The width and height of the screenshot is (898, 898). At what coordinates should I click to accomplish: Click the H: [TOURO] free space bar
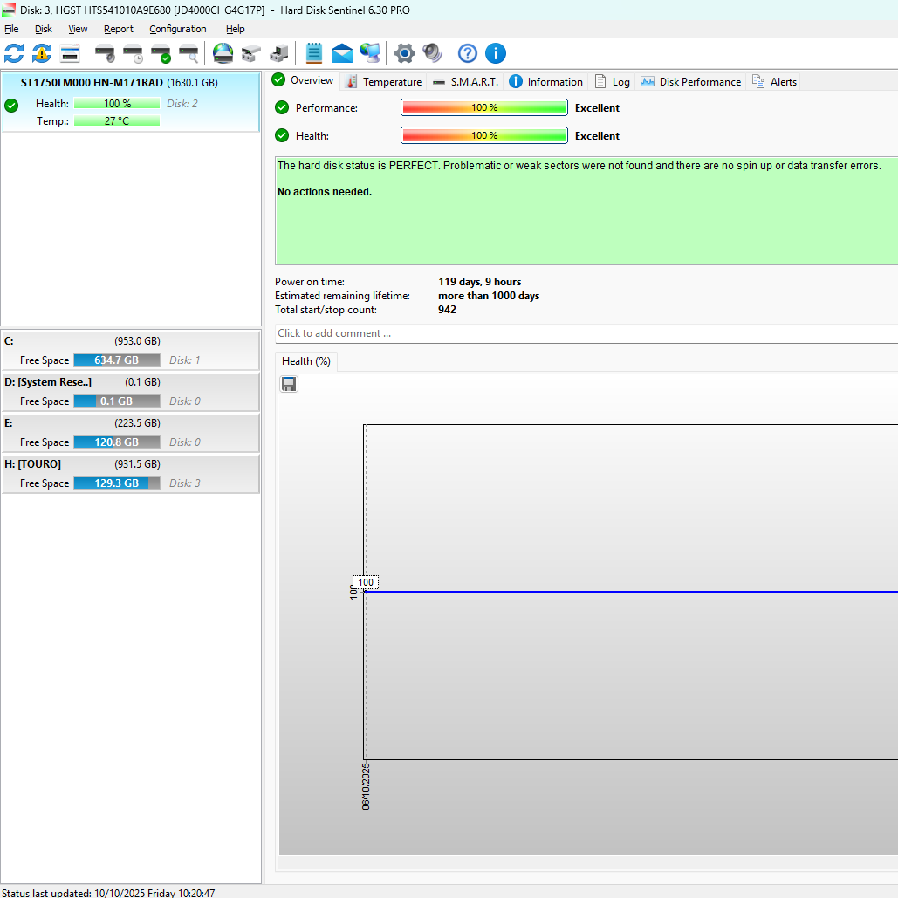coord(116,483)
